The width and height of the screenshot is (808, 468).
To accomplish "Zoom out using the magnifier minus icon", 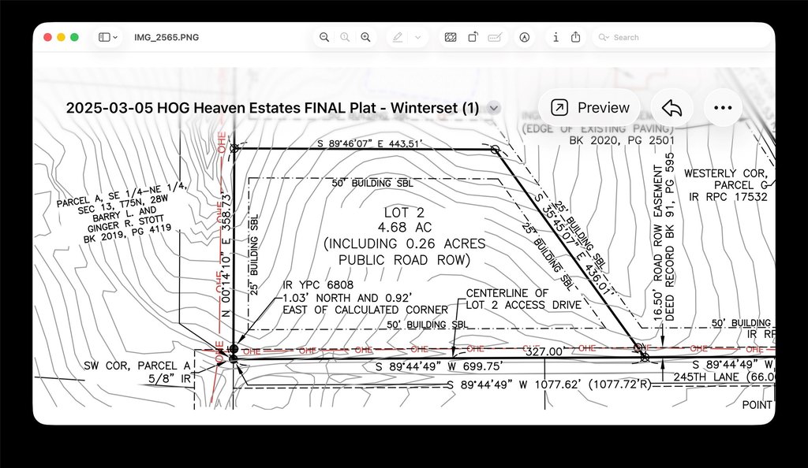I will 324,37.
